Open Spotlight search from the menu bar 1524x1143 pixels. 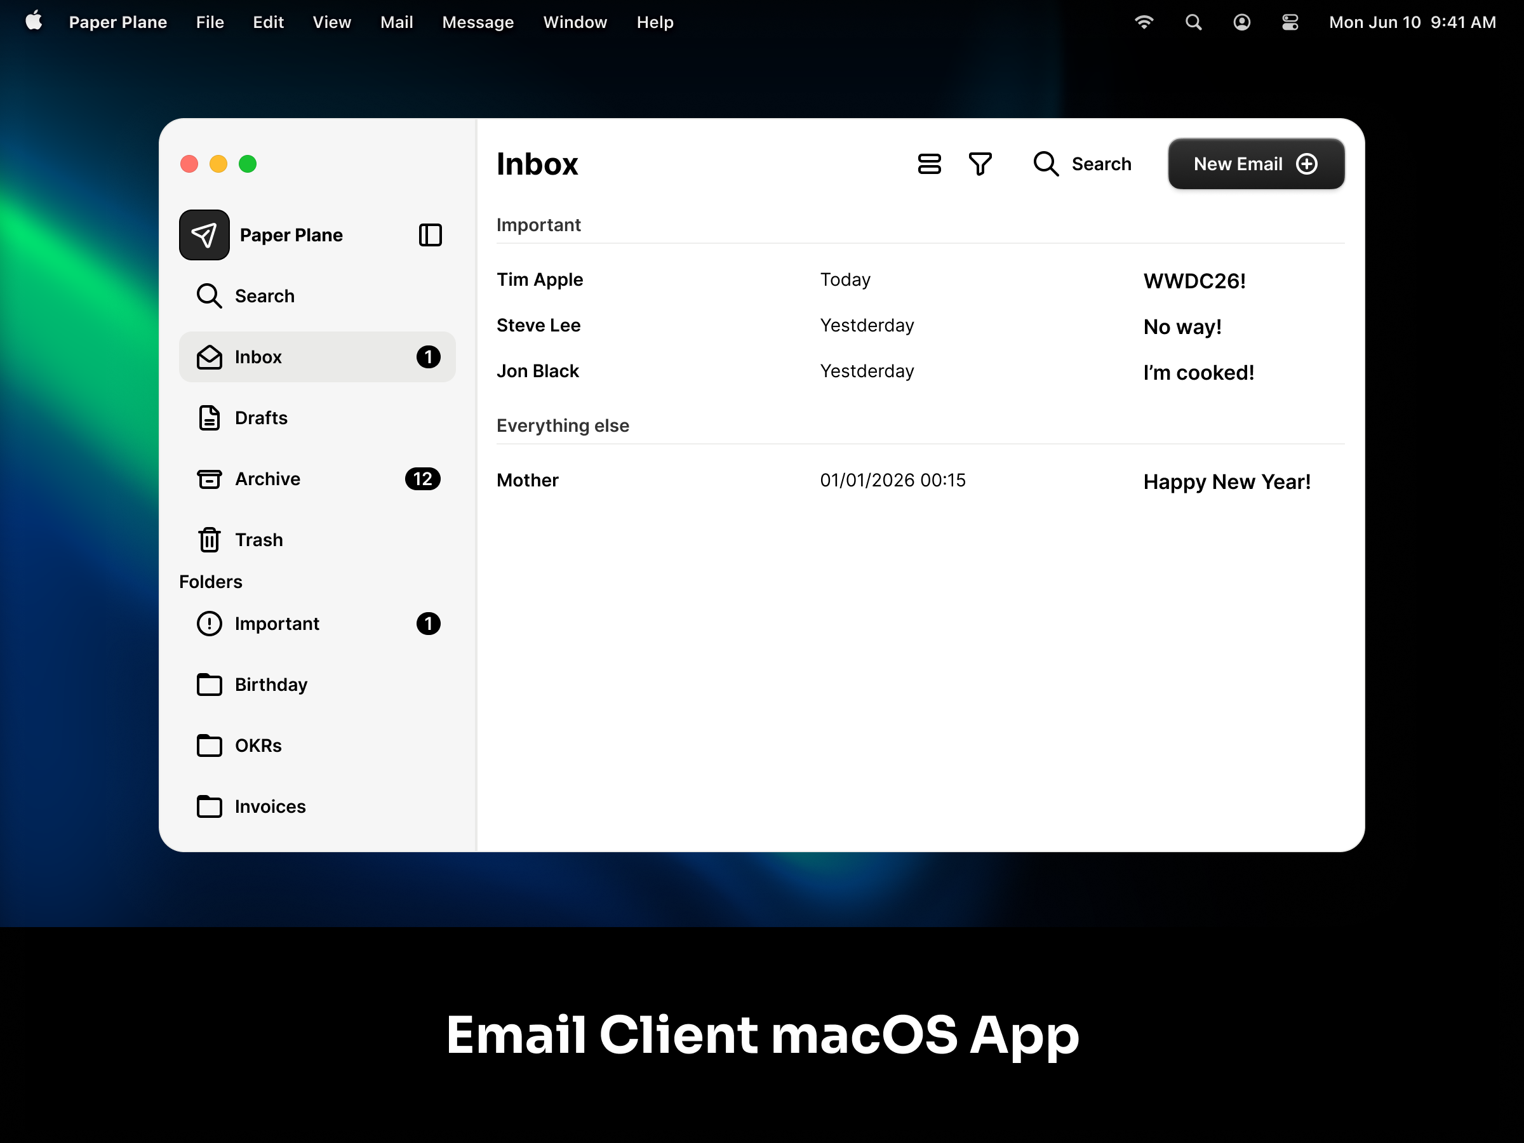[x=1193, y=22]
